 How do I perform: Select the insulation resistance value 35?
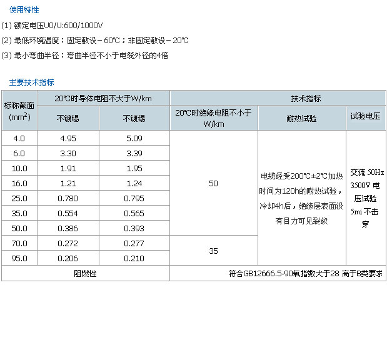pos(213,251)
